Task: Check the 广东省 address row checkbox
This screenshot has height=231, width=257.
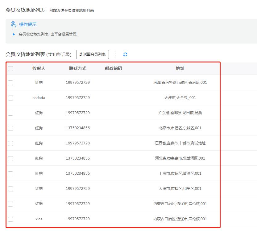Action: (x=10, y=113)
